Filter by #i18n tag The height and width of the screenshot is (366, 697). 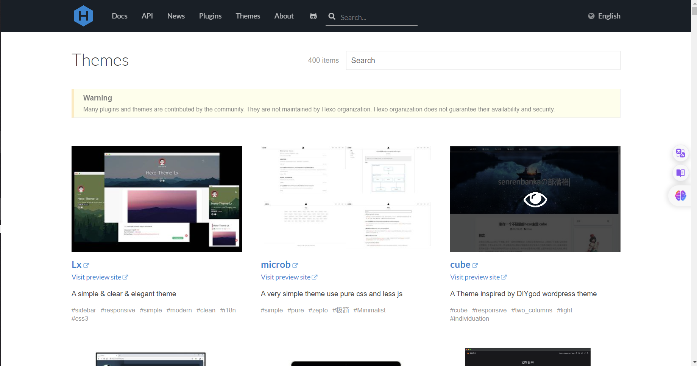[x=228, y=310]
